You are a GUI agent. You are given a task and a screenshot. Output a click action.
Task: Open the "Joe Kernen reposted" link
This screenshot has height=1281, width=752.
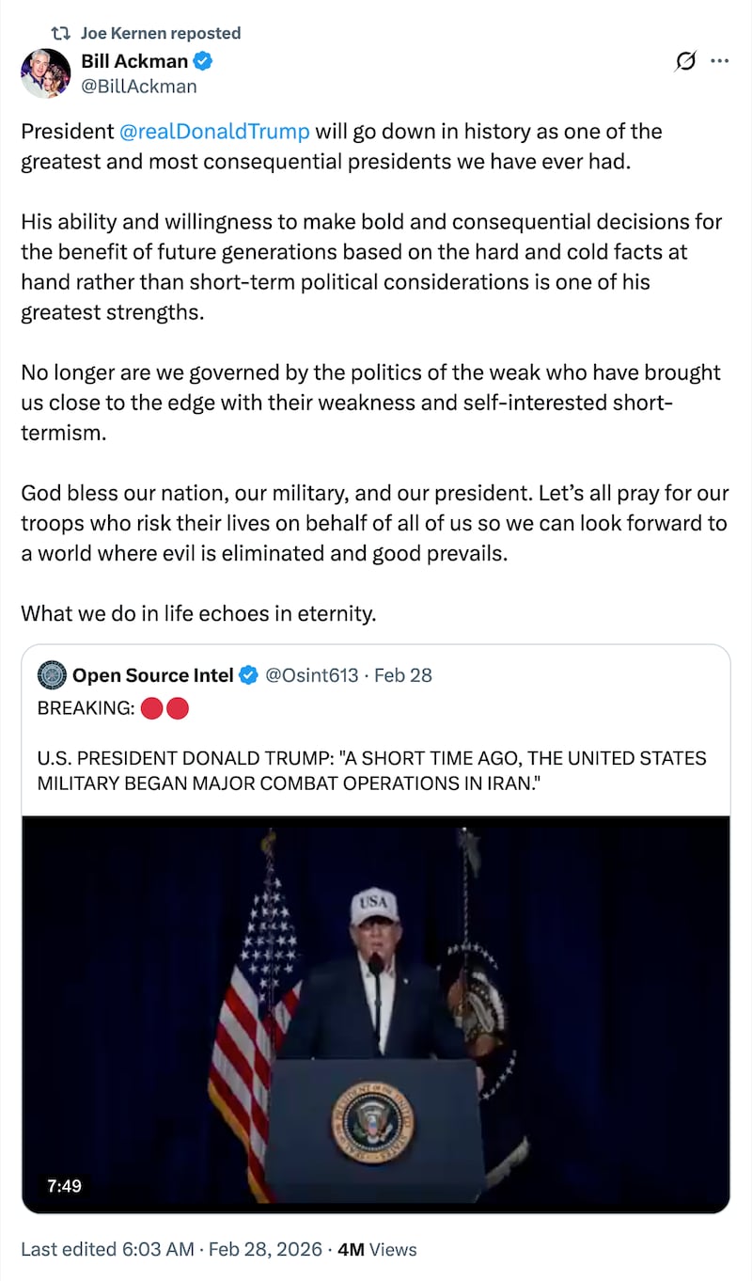pos(160,34)
